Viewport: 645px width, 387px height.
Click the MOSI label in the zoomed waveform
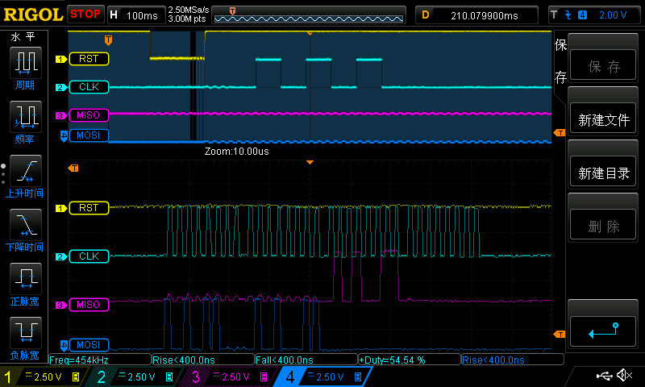point(89,344)
